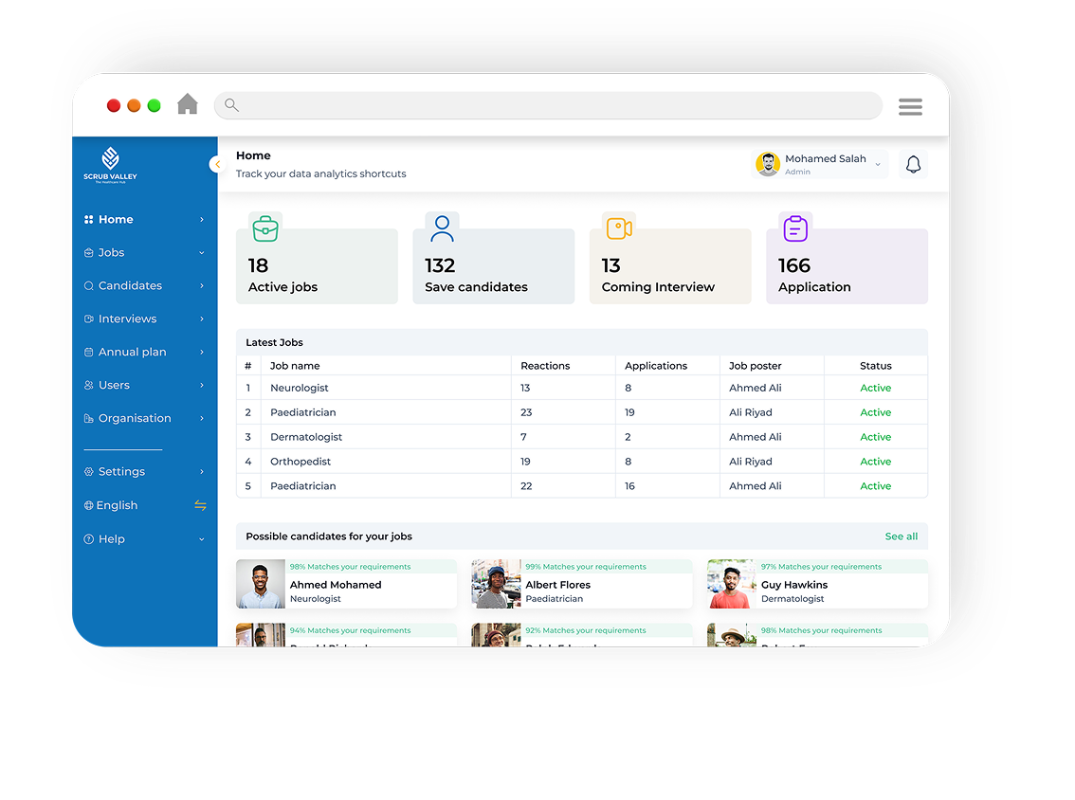Click the search magnifier icon
The image size is (1075, 800).
(x=231, y=105)
